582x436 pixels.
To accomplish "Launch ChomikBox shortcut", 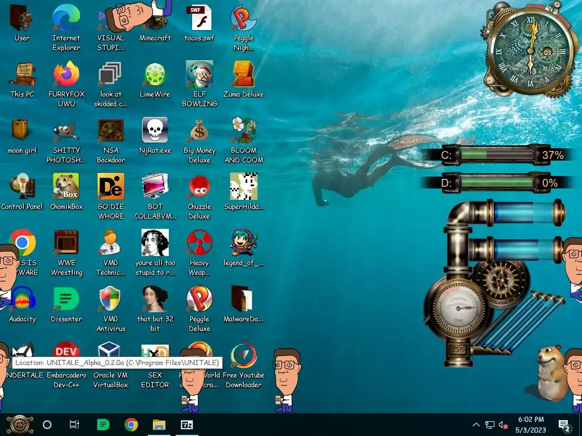I will [x=66, y=186].
